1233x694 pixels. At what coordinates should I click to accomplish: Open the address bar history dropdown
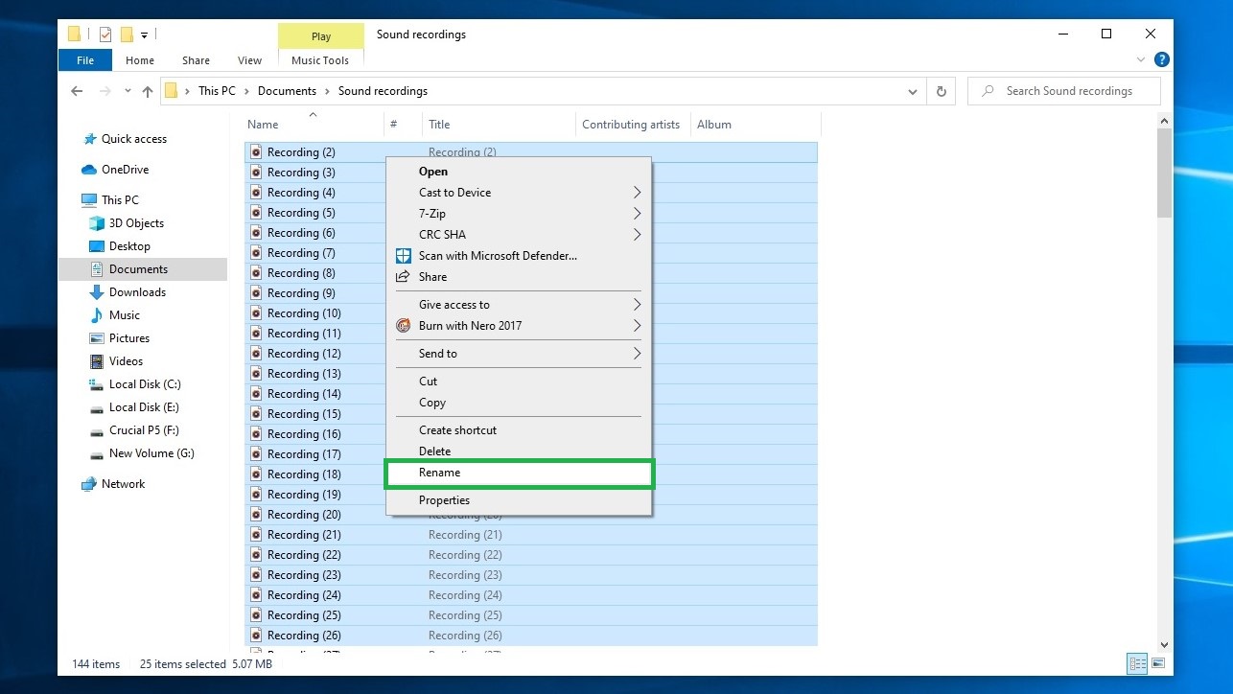click(912, 91)
